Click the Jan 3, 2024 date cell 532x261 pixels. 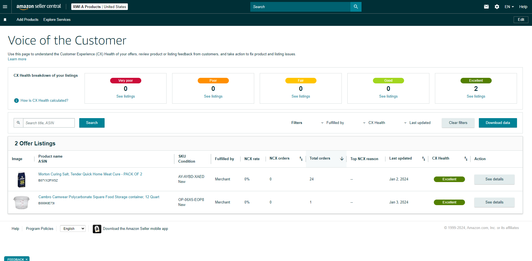[399, 202]
